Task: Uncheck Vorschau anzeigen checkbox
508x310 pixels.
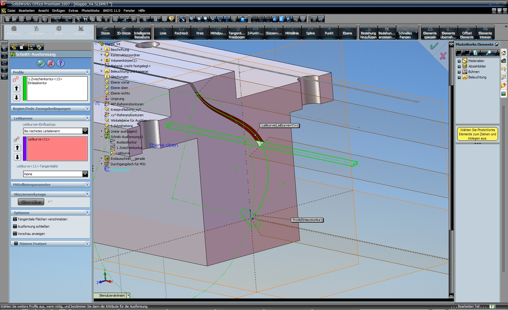Action: [x=15, y=234]
